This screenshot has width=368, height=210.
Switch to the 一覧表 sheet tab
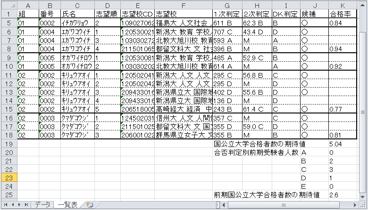point(68,205)
